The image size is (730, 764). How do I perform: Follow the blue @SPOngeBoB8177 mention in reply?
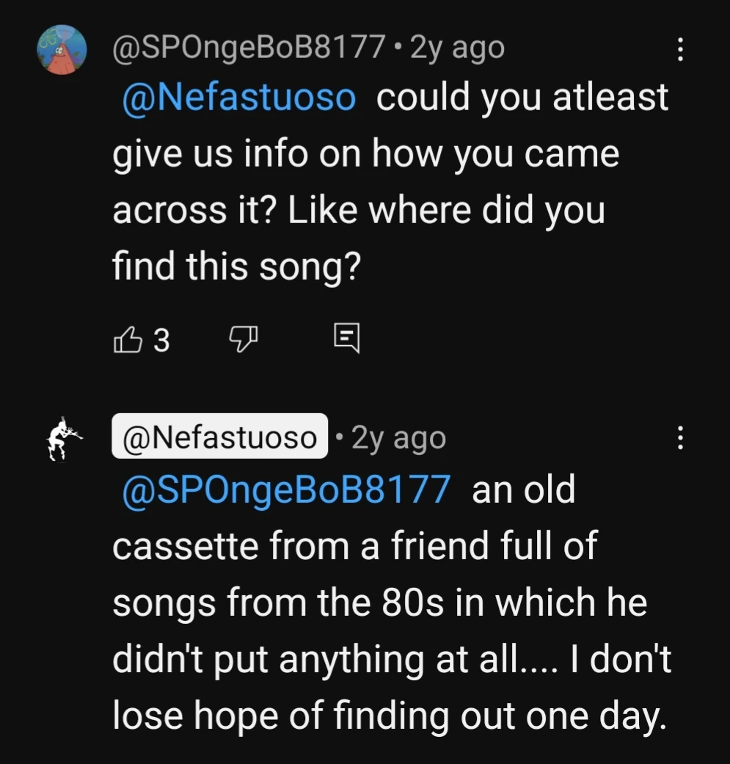(287, 490)
